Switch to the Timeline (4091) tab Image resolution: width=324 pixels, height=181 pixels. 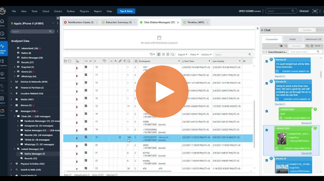pyautogui.click(x=195, y=22)
